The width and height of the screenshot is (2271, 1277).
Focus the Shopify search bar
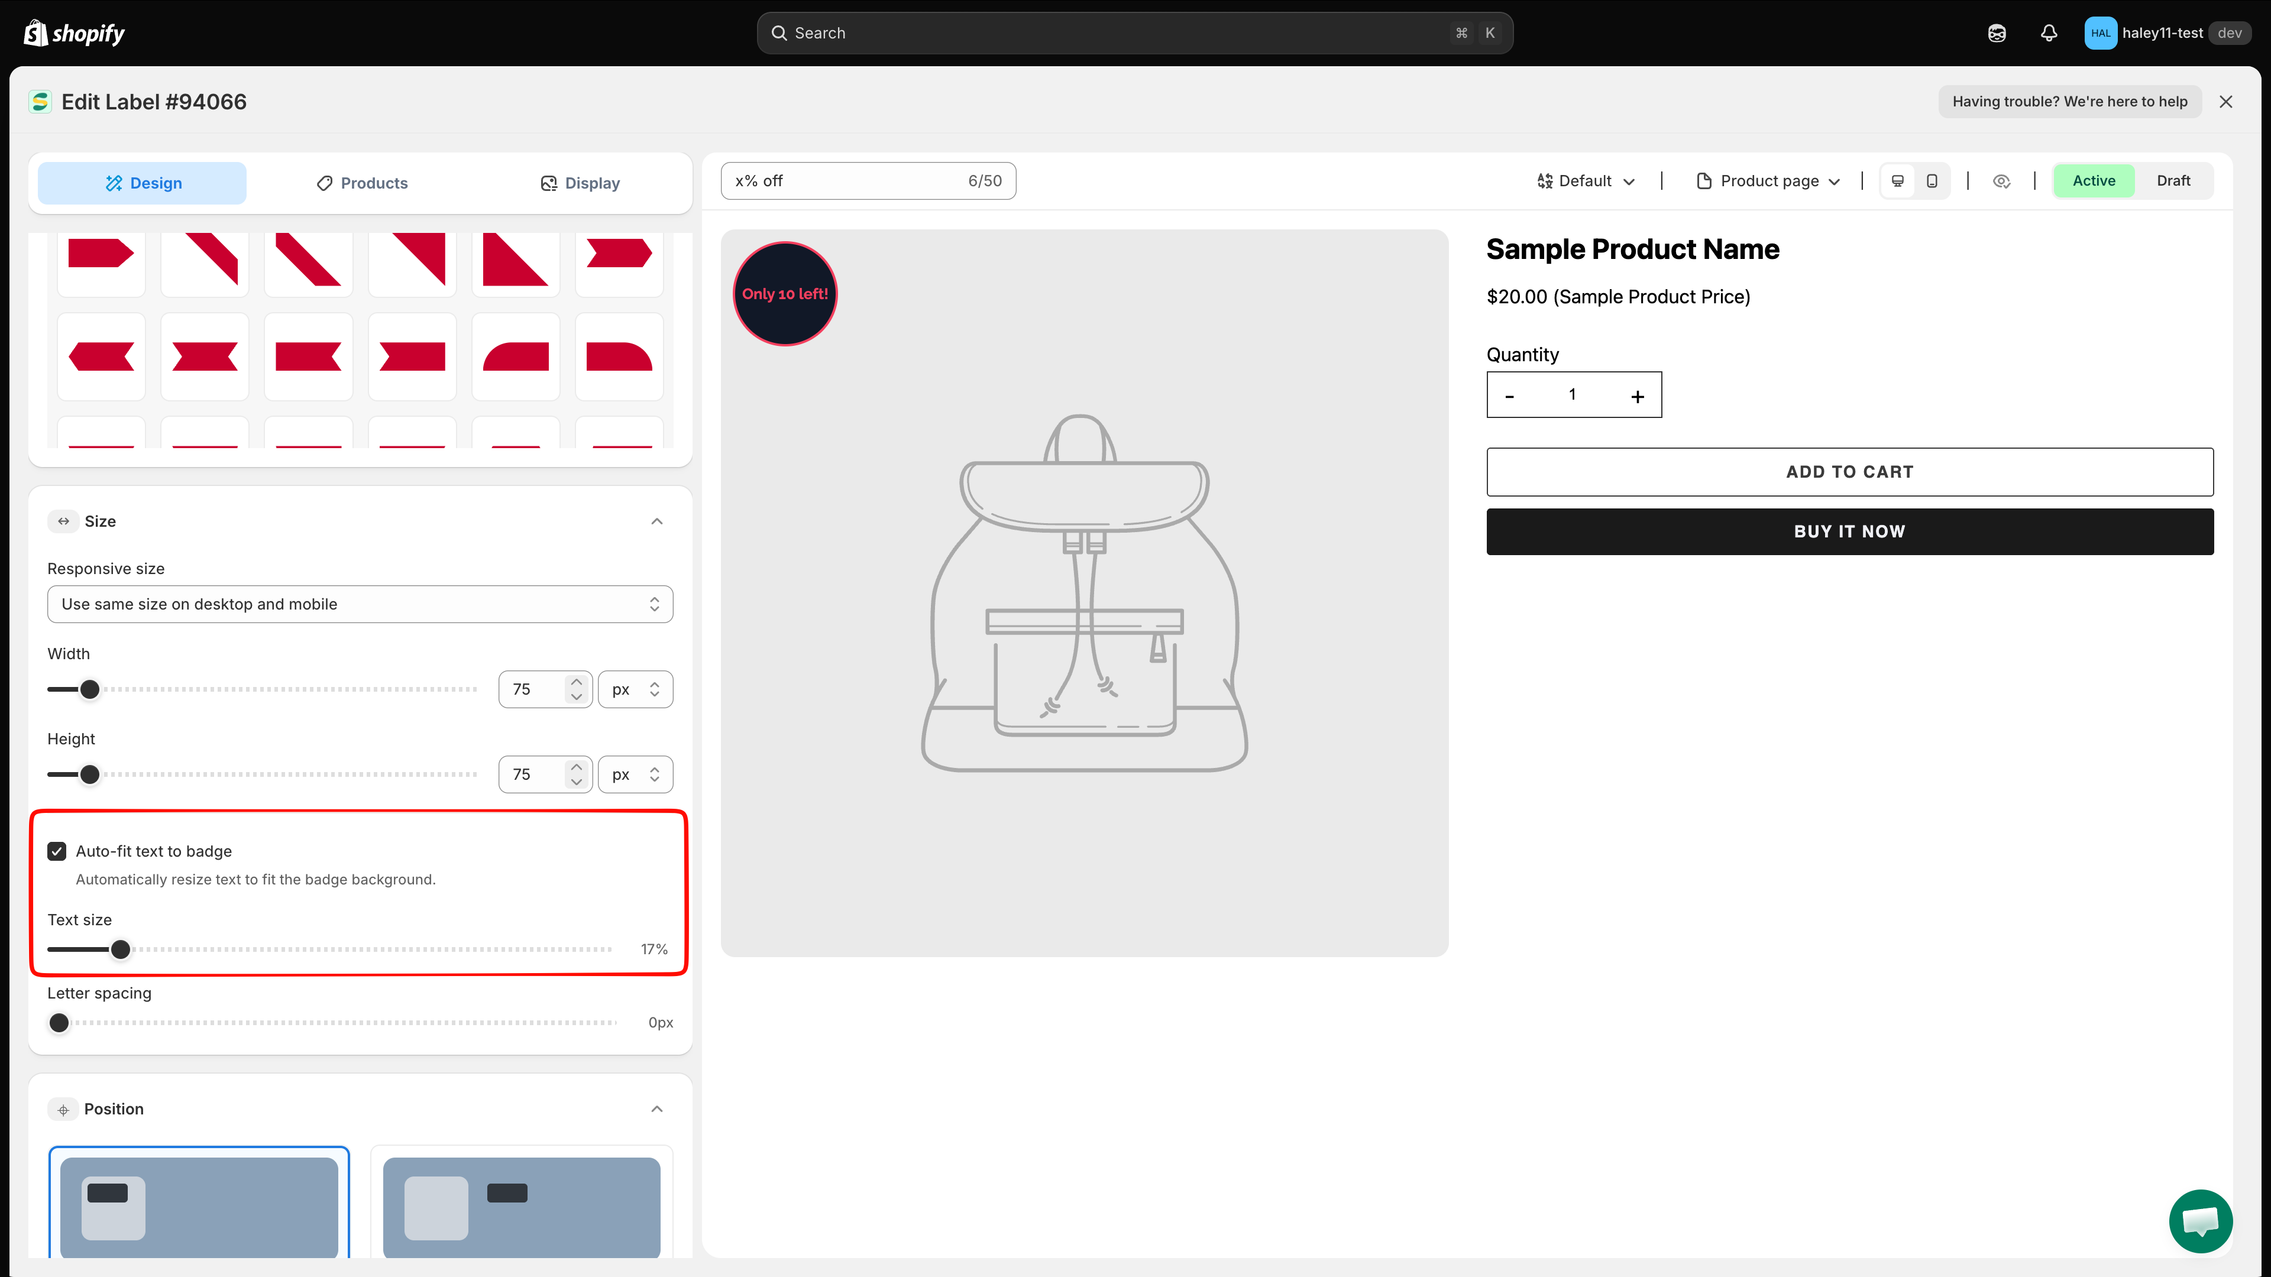1135,33
